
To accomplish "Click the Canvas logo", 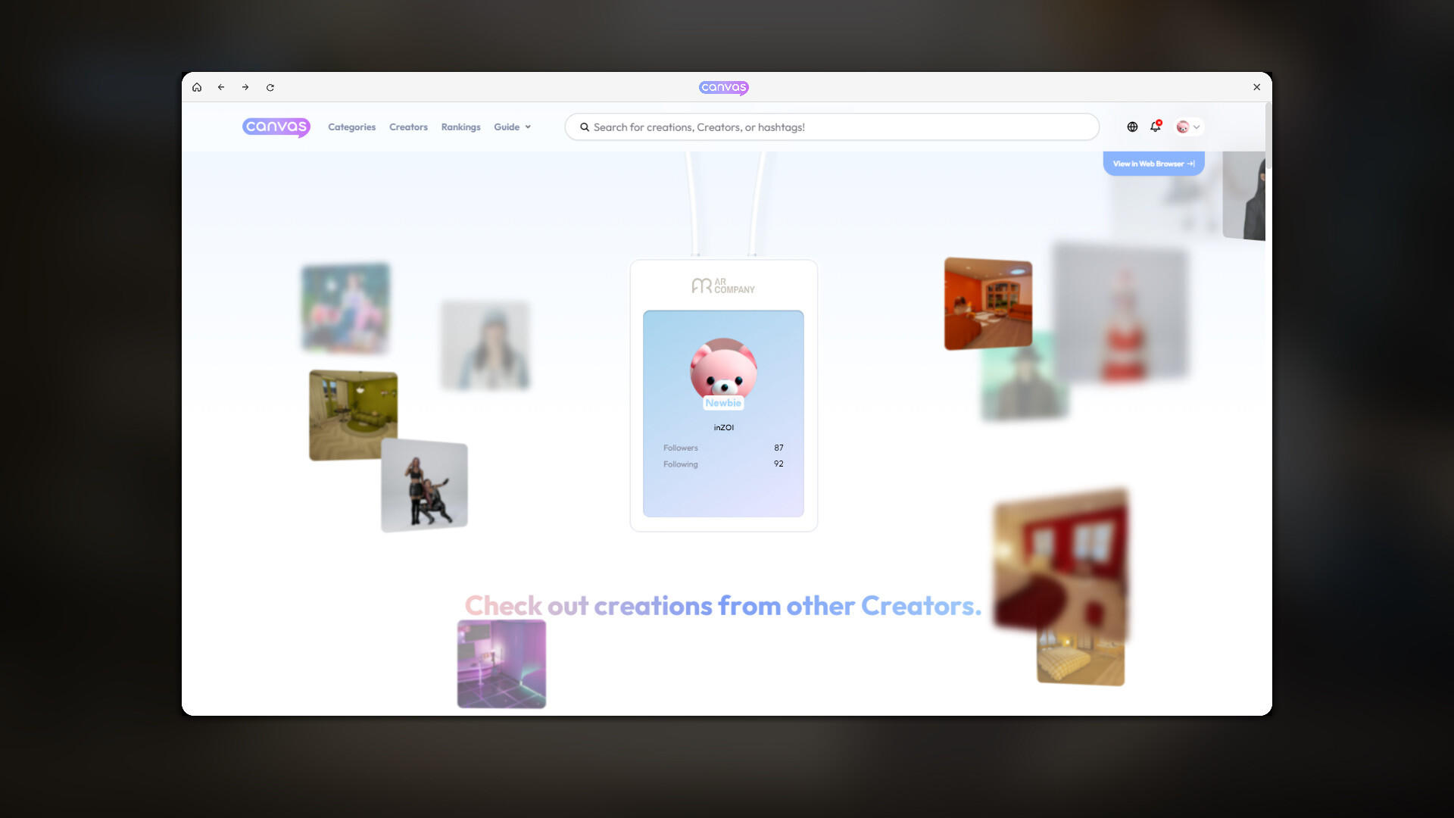I will [276, 126].
